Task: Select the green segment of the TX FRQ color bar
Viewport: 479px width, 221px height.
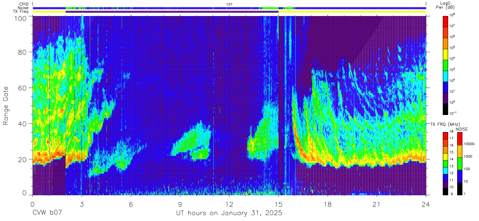Action: [x=446, y=163]
